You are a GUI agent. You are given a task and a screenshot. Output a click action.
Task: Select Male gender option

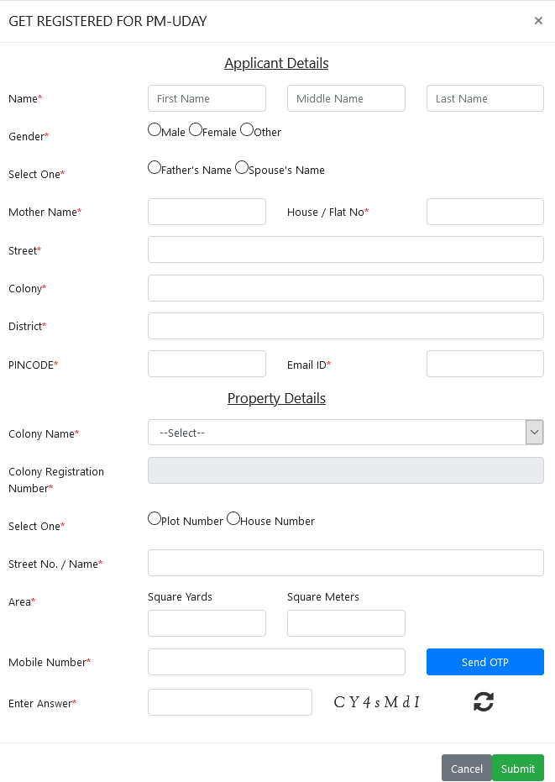[x=154, y=130]
